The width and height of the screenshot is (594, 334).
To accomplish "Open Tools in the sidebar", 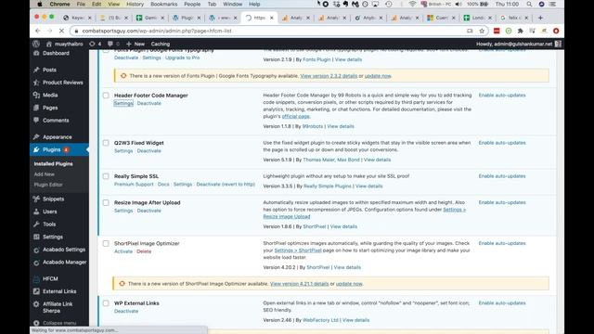I will (49, 225).
